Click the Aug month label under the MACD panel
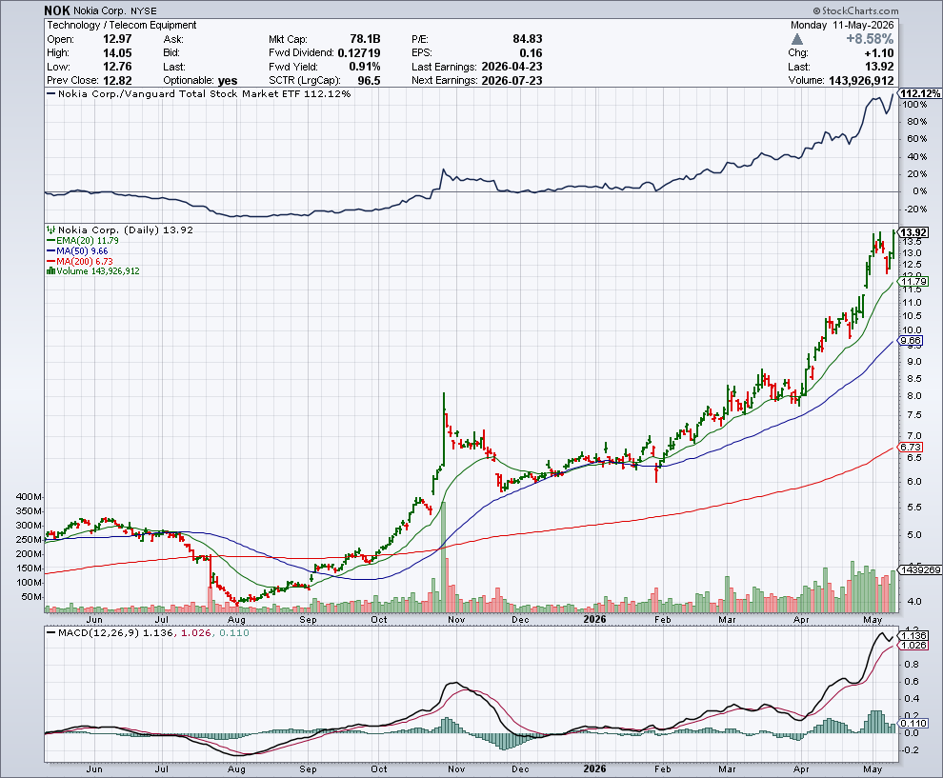 (236, 769)
